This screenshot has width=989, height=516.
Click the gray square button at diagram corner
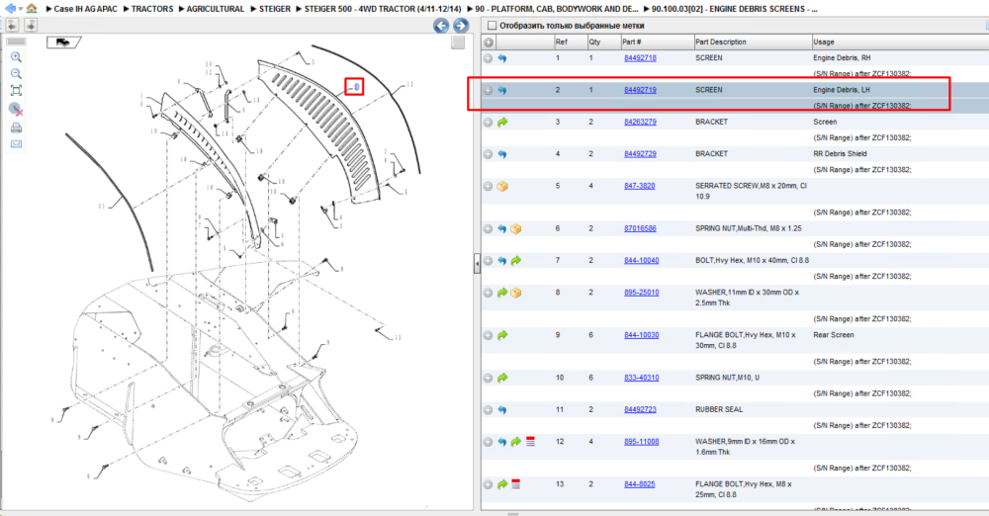coord(458,43)
